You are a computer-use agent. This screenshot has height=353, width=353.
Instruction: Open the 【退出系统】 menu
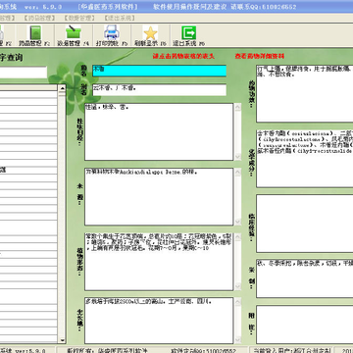coord(120,18)
